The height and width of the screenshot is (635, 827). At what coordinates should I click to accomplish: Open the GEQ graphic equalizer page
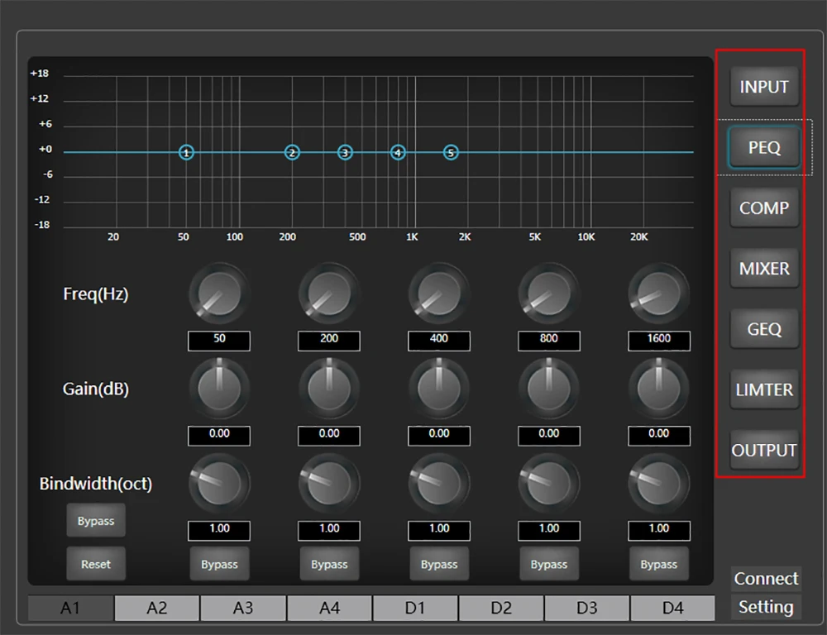[763, 329]
